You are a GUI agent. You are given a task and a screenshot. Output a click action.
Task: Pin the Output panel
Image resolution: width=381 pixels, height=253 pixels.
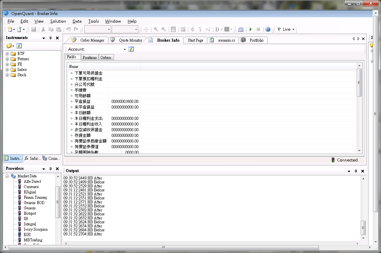point(356,171)
